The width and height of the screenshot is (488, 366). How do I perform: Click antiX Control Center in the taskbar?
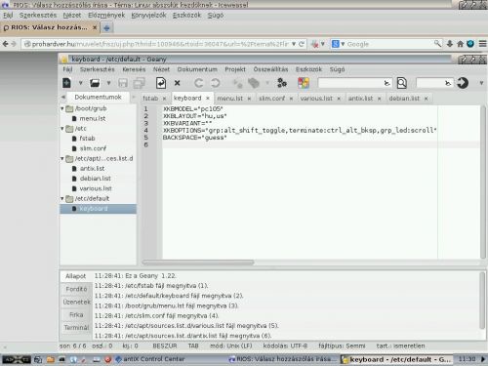(x=150, y=359)
